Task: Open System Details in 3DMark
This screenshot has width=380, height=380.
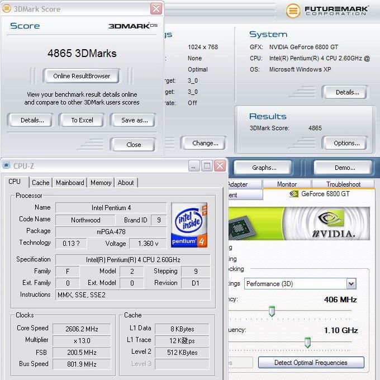Action: point(345,92)
